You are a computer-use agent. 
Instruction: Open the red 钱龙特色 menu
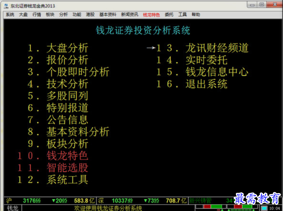(151, 15)
